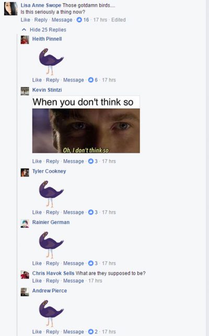View edit history via Edited link
The height and width of the screenshot is (336, 209).
point(118,20)
